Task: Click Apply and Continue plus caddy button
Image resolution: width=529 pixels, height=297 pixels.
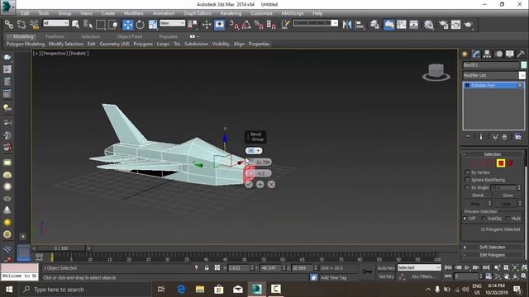Action: (x=260, y=184)
